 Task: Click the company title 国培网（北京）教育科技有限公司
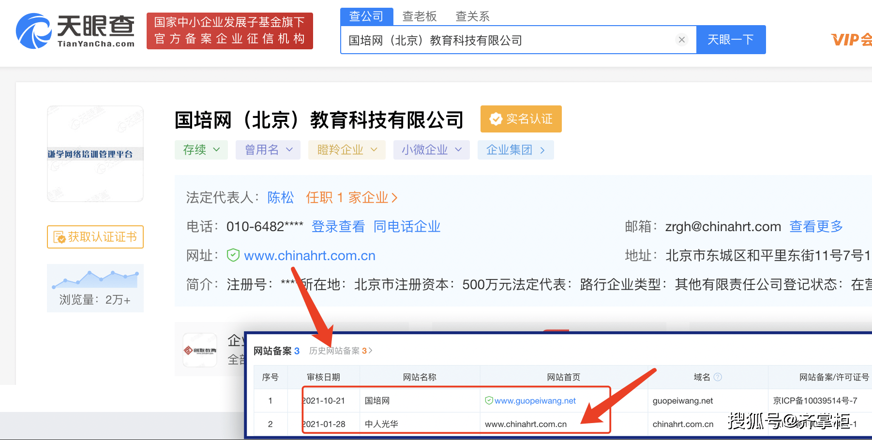[319, 119]
